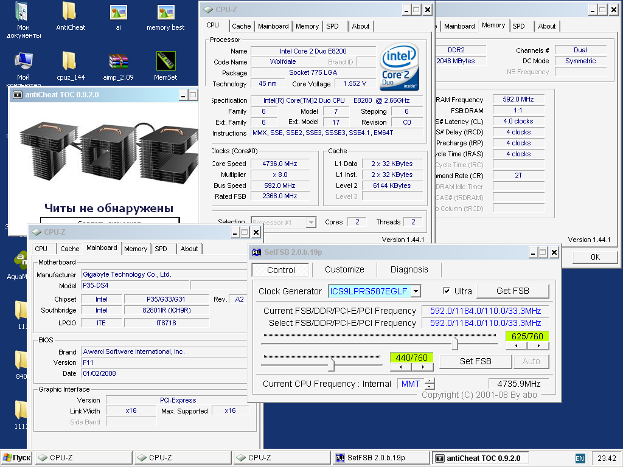This screenshot has width=623, height=467.
Task: Click the Core Speed 4736.0 MHz value
Action: coord(280,164)
